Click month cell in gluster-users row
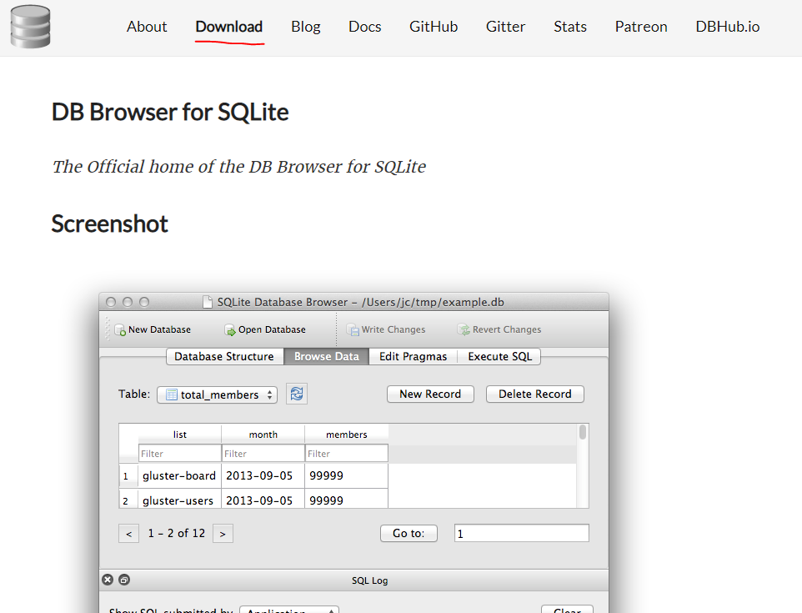 (x=263, y=499)
